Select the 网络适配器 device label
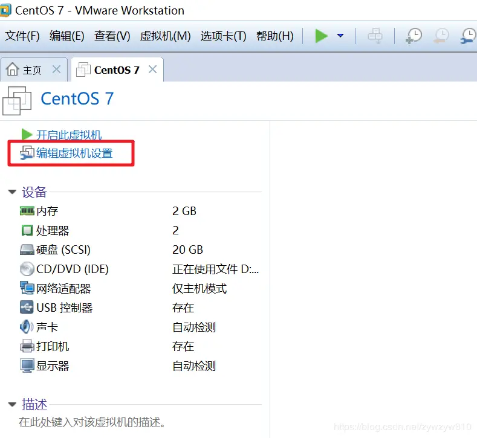477x438 pixels. [63, 289]
